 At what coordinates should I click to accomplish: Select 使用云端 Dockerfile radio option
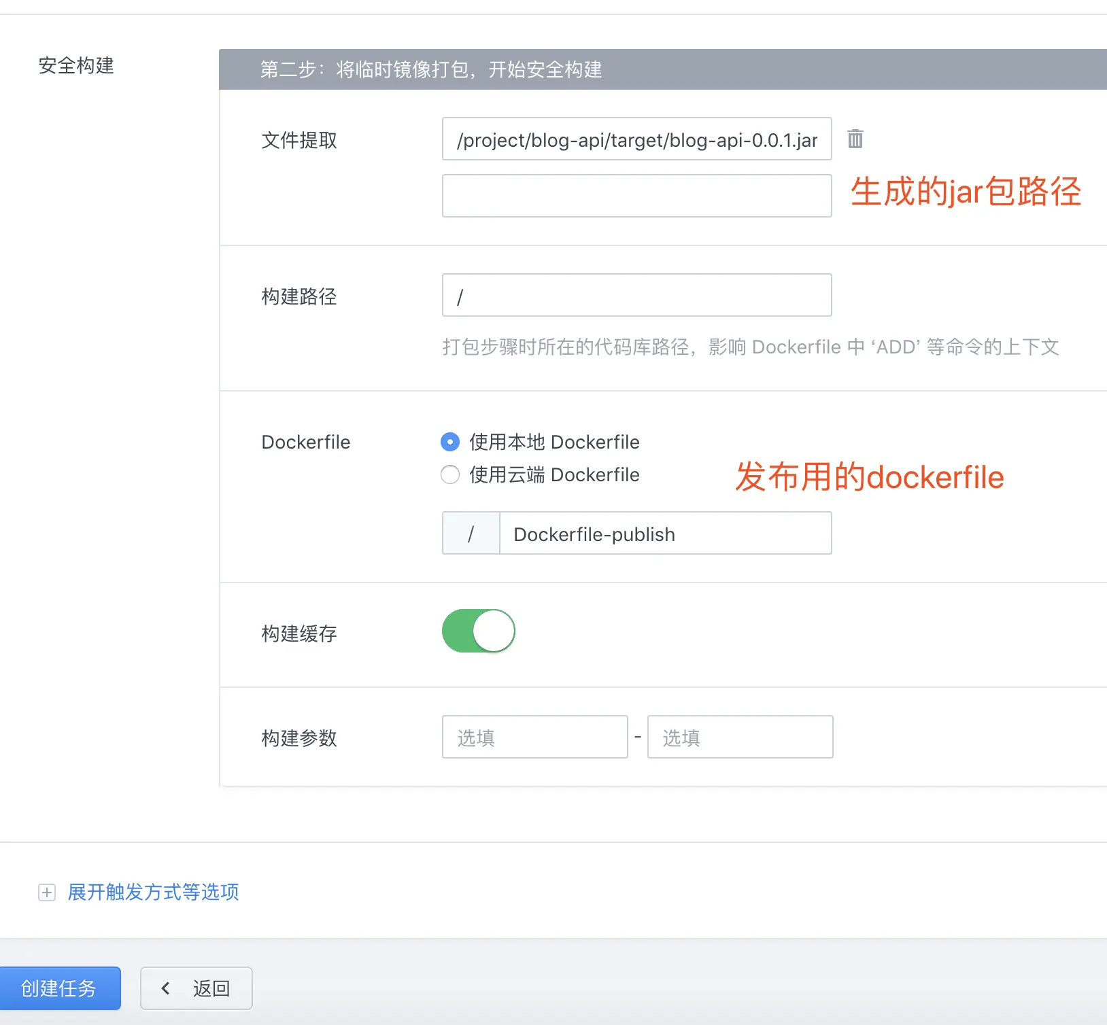tap(449, 475)
